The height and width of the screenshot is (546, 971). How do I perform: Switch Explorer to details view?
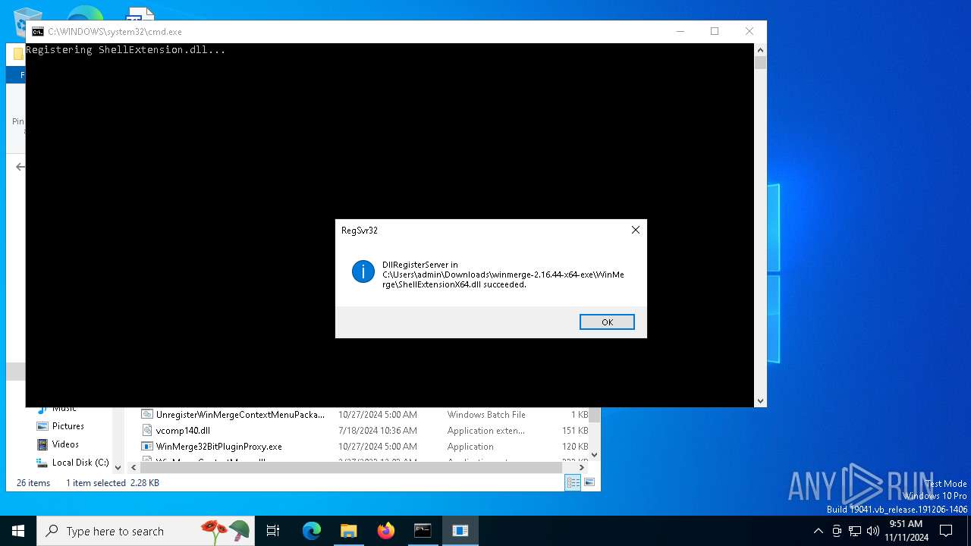(573, 482)
